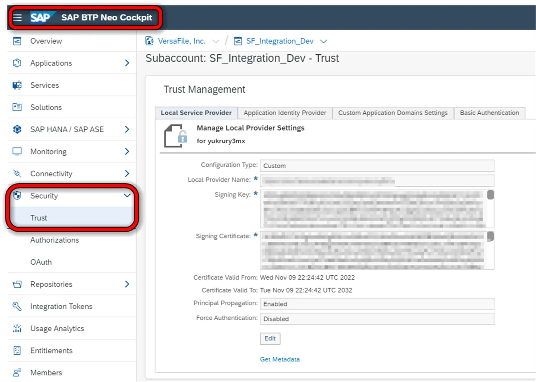Open OAuth under Security
Screen dimensions: 536x382
[41, 262]
